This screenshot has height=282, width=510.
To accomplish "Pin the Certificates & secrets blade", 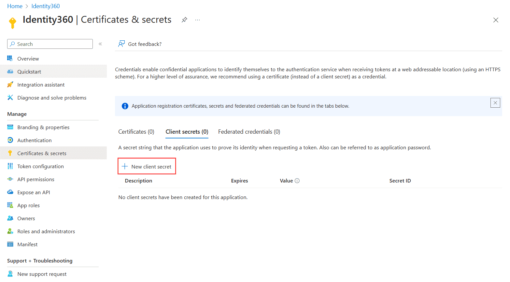I will coord(184,20).
